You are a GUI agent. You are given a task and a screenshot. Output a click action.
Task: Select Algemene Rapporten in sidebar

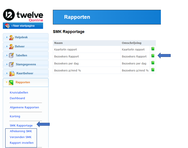pyautogui.click(x=24, y=107)
